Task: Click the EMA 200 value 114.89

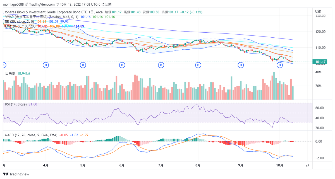Action: 78,26
